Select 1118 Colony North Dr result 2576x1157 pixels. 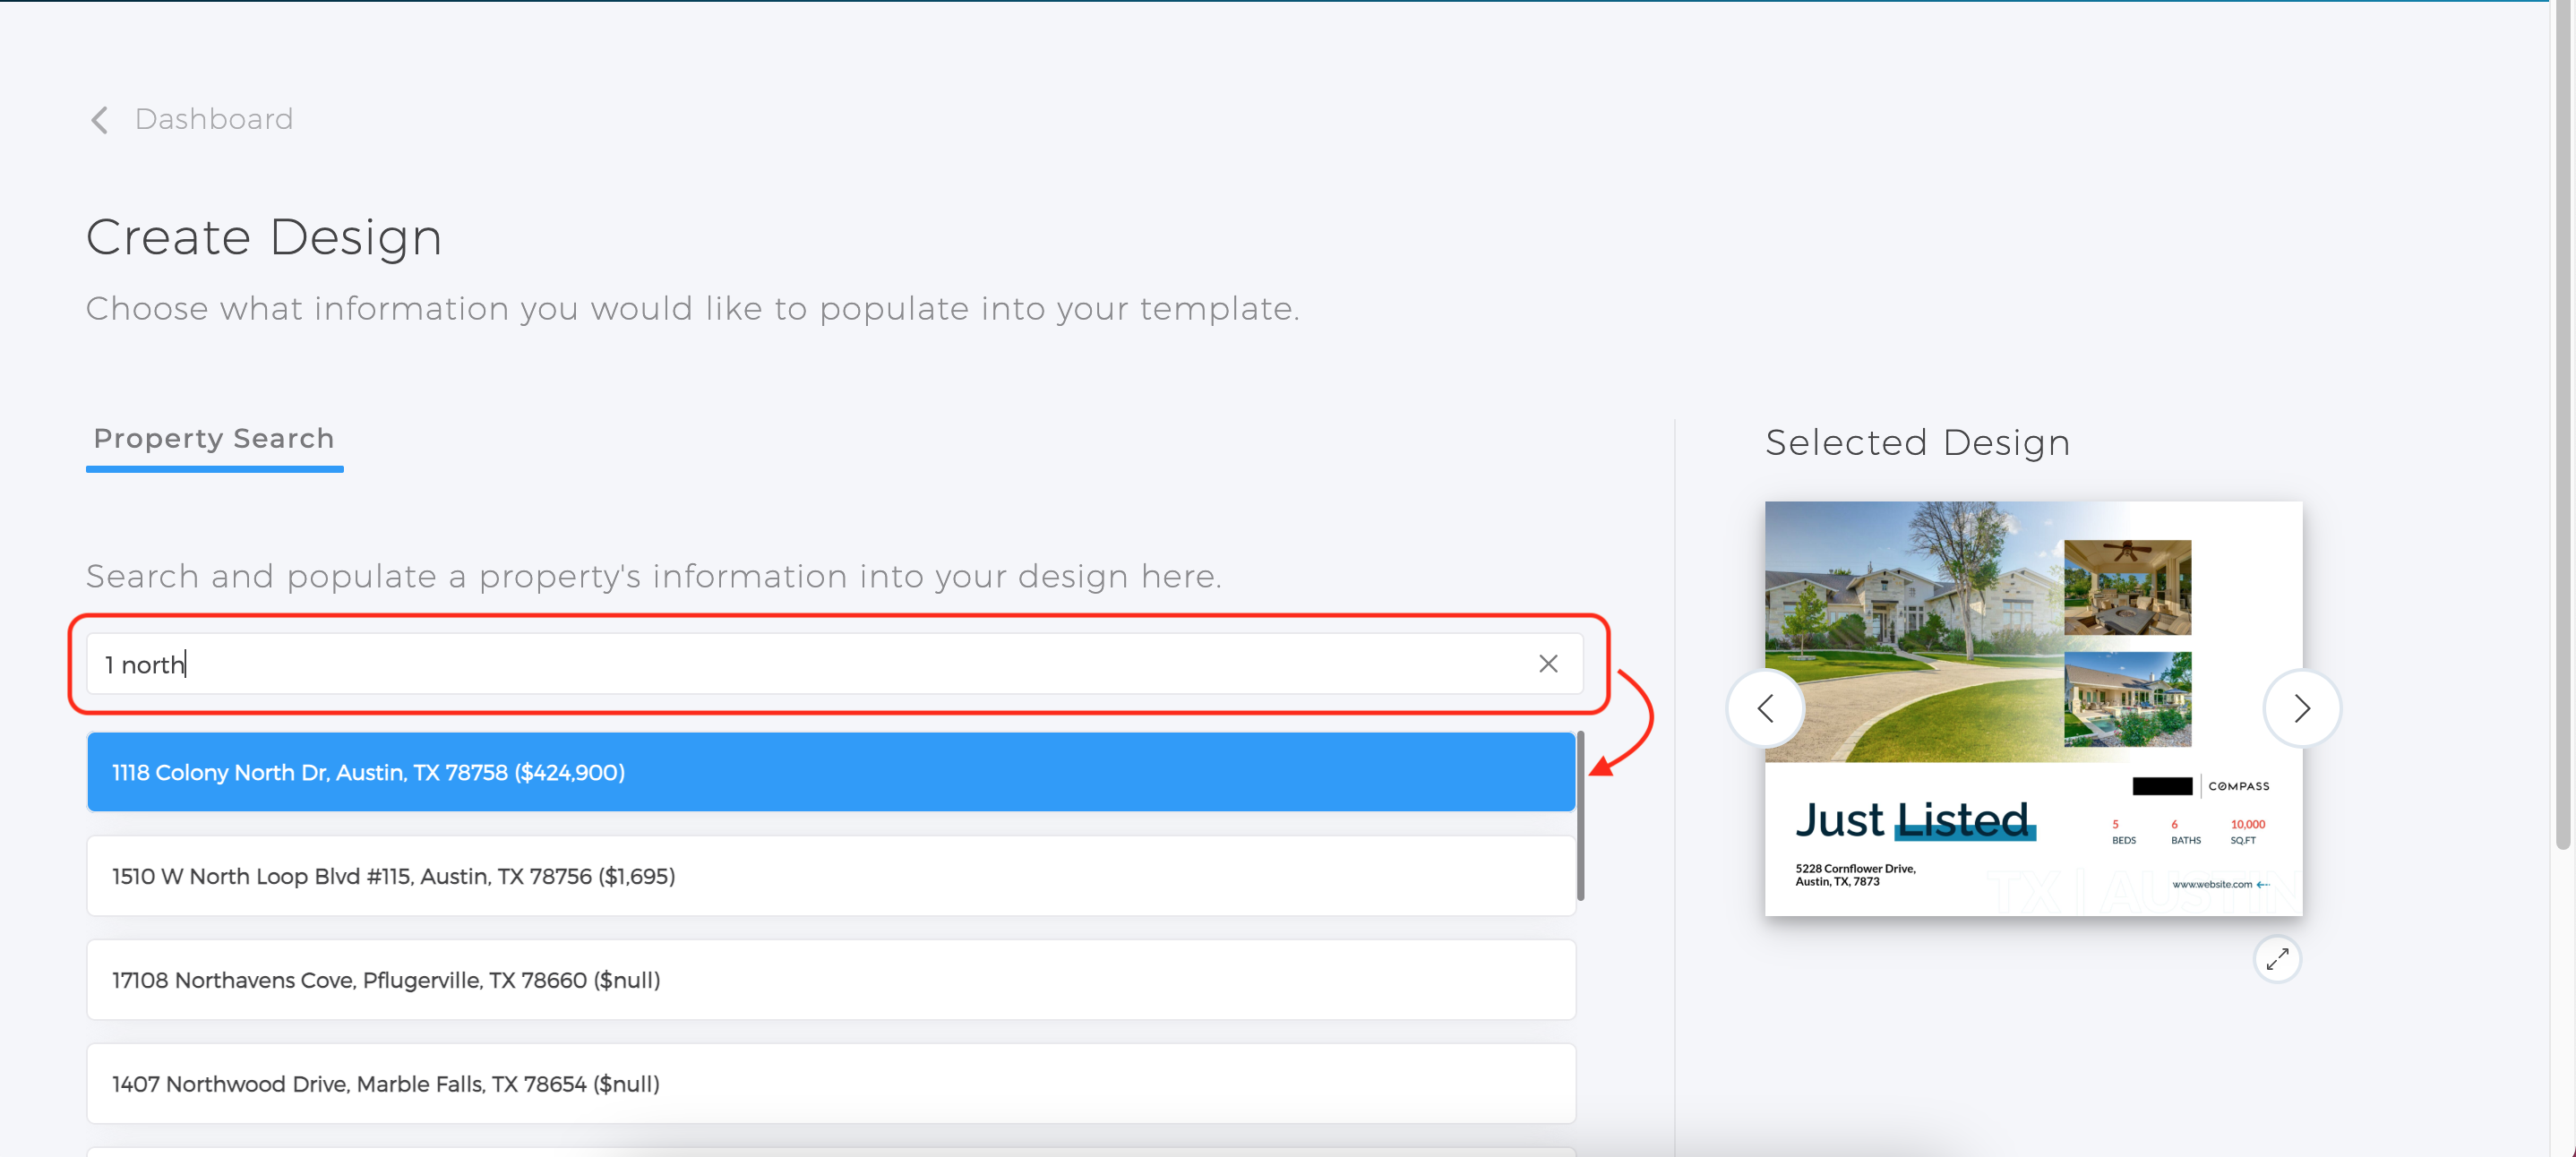point(831,772)
